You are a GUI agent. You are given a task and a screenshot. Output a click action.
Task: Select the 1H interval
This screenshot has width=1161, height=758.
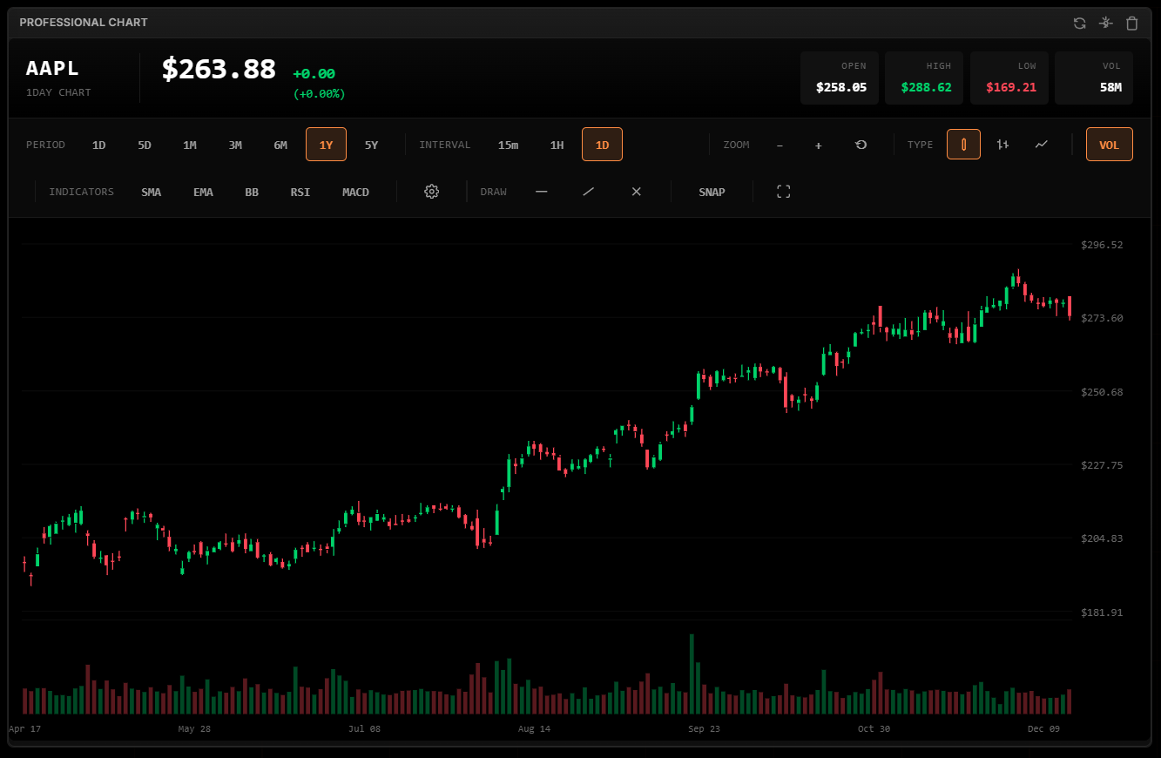pos(557,145)
